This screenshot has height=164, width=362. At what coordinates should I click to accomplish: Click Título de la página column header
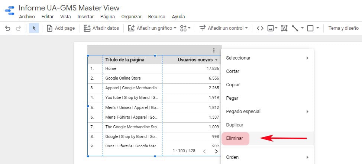point(125,60)
